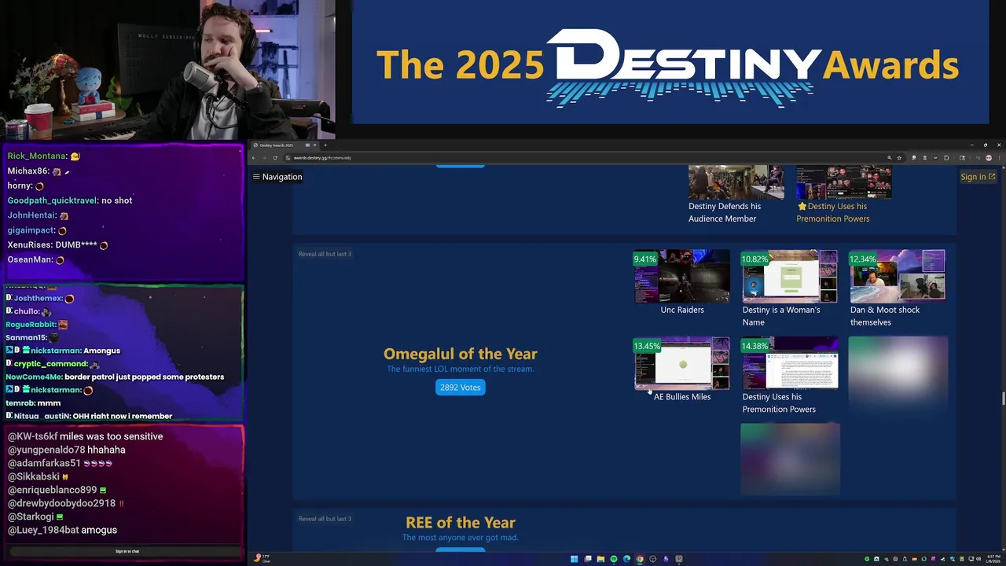
Task: Reload the awards.destiny.gg page
Action: click(275, 158)
